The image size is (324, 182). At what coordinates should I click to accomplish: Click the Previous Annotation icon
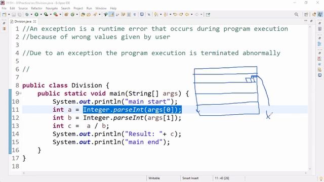click(166, 15)
